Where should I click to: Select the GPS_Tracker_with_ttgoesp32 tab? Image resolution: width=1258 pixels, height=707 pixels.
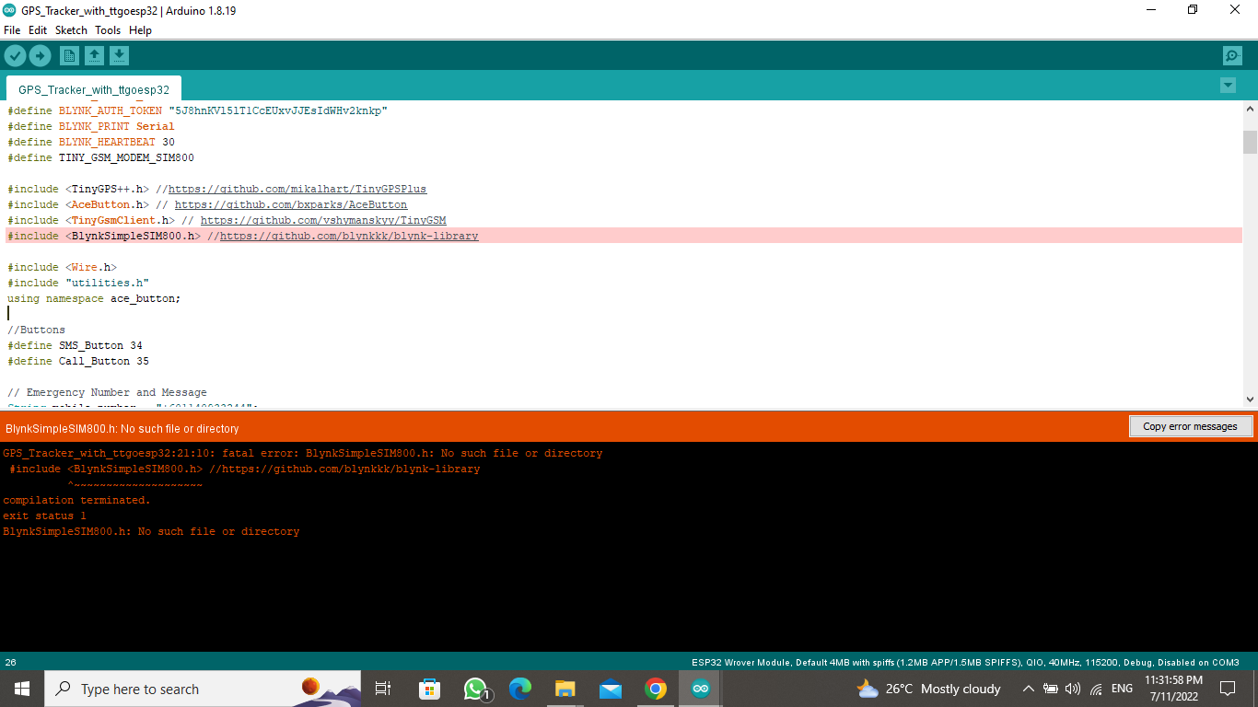pyautogui.click(x=94, y=90)
